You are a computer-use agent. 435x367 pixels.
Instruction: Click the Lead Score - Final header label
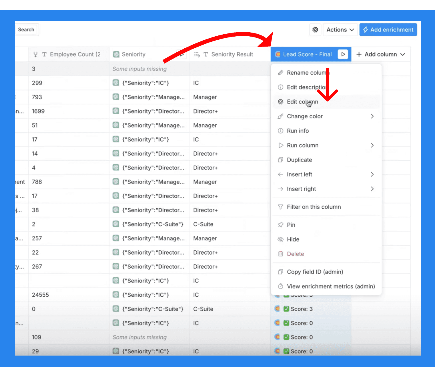(307, 54)
